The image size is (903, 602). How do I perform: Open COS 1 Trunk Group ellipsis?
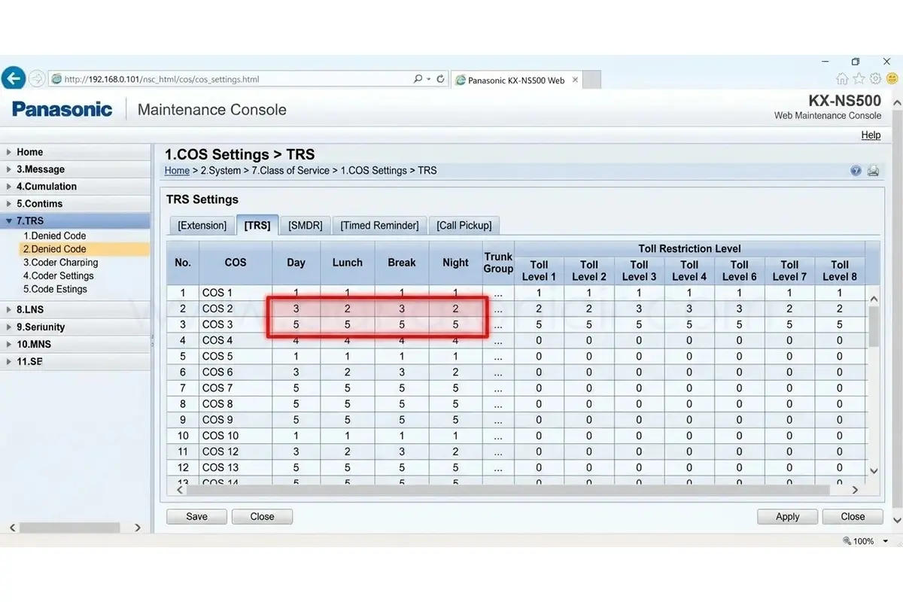coord(498,293)
